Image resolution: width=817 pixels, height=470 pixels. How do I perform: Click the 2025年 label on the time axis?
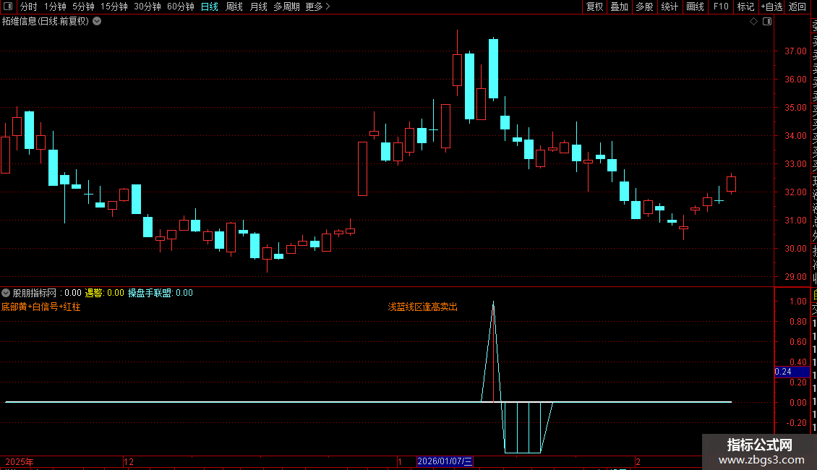tap(20, 461)
